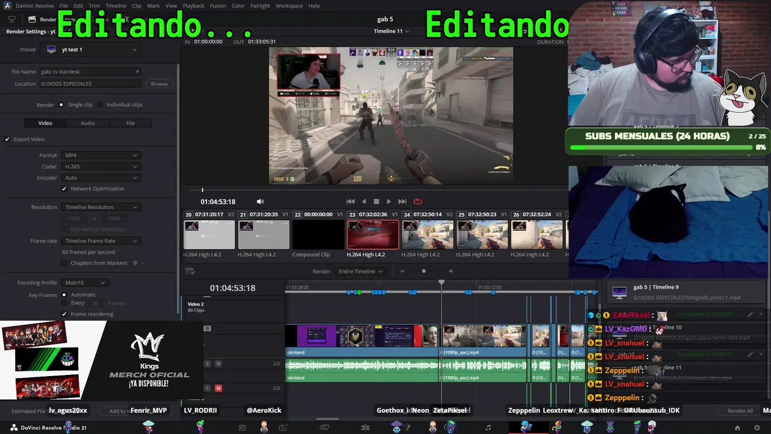Image resolution: width=771 pixels, height=434 pixels.
Task: Open the Resolution dropdown
Action: click(101, 207)
